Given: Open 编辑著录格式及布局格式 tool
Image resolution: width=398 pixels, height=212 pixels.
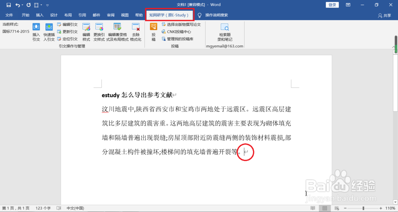Looking at the screenshot, I should 117,32.
